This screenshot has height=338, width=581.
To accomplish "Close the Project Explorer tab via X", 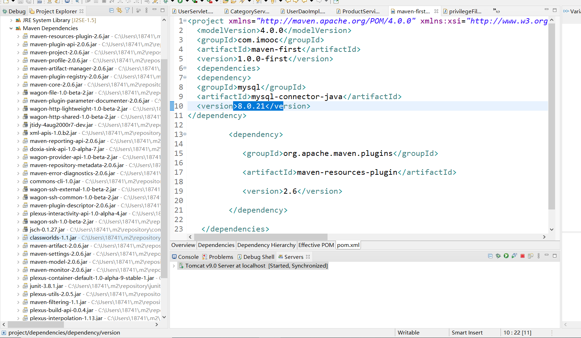I will click(81, 11).
